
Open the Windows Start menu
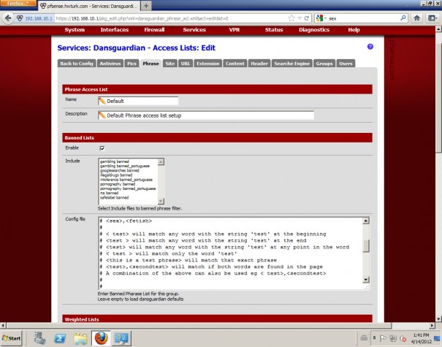[12, 338]
